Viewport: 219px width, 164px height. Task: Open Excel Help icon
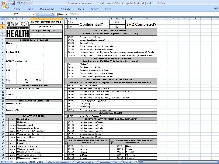click(x=216, y=9)
